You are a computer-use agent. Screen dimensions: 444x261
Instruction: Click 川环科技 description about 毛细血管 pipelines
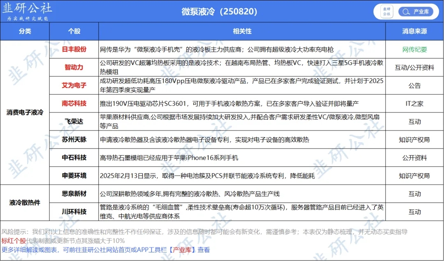(242, 212)
